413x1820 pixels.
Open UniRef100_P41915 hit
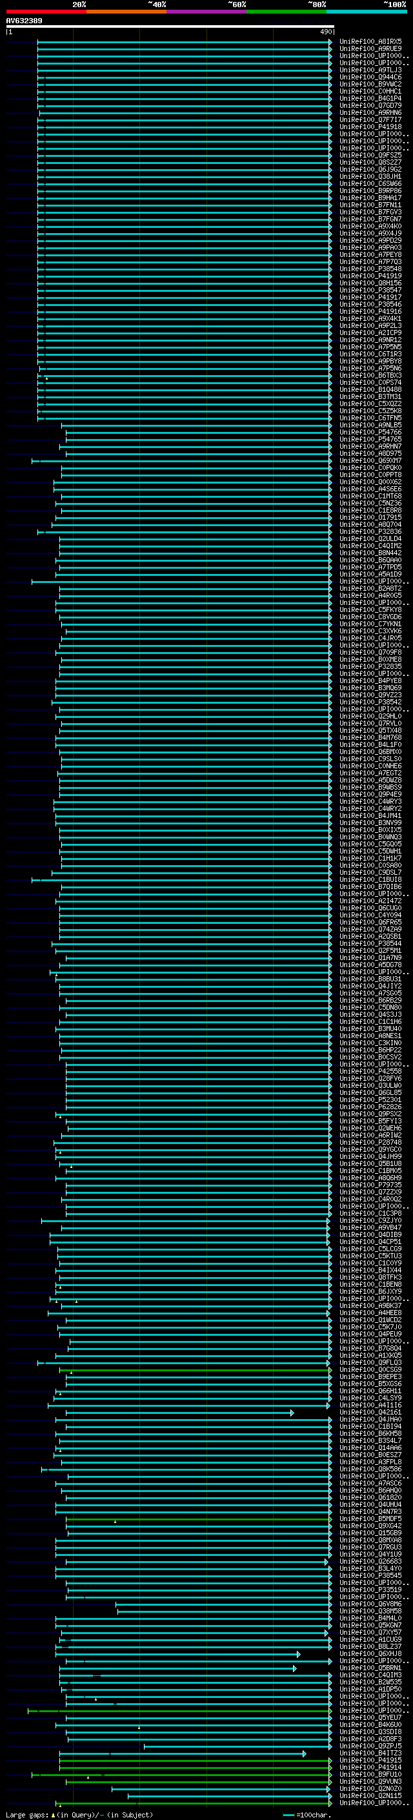point(370,1760)
